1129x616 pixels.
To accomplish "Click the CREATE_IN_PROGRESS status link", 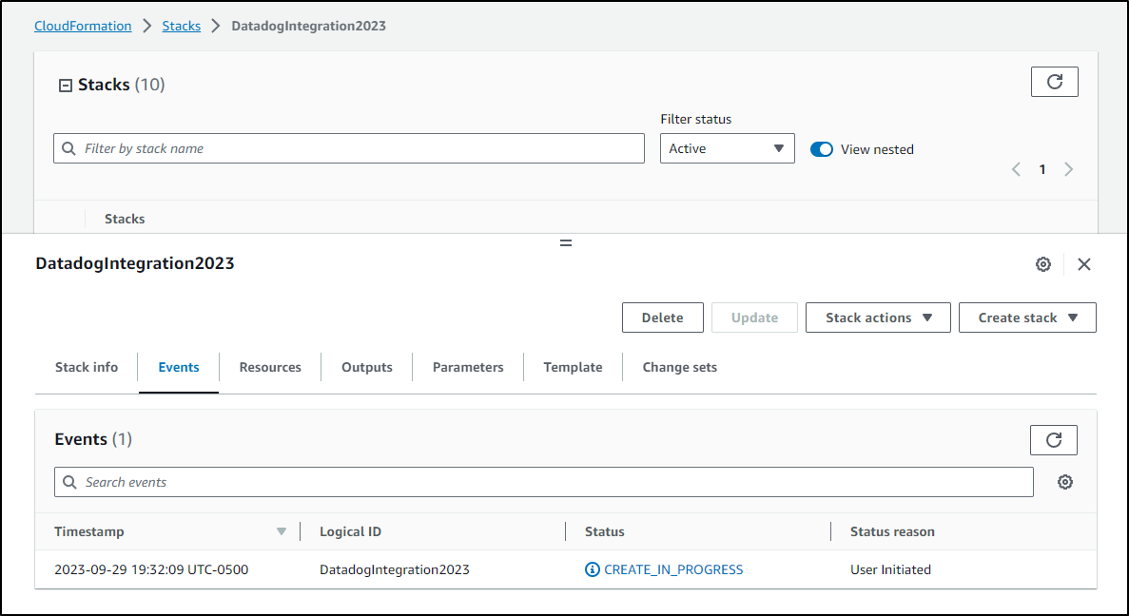I will pos(673,570).
